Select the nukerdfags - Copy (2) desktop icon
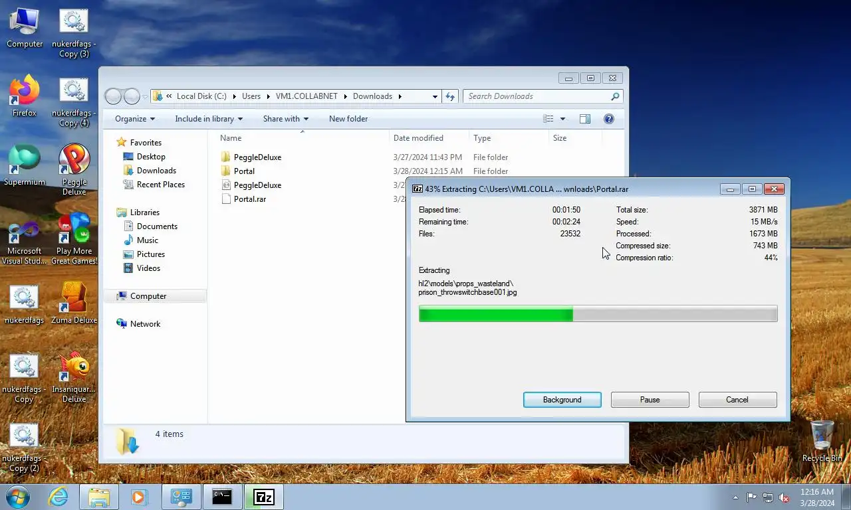 (25, 448)
